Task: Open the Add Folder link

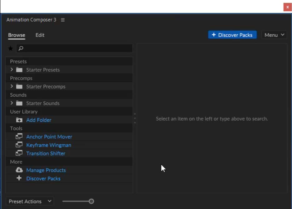Action: coord(39,120)
